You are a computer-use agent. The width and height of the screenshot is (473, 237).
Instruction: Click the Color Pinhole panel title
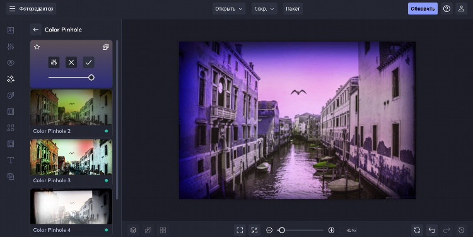[x=63, y=30]
